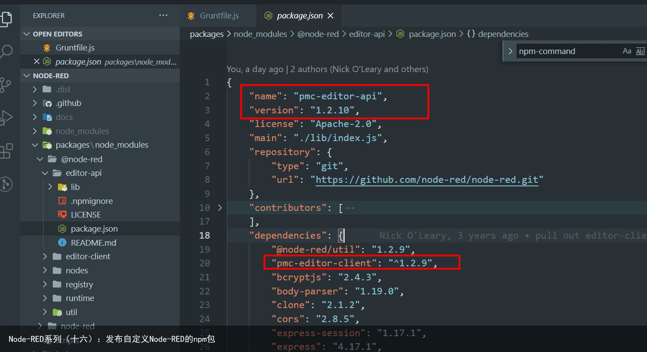
Task: Select package.json entry in Open Editors
Action: point(100,62)
